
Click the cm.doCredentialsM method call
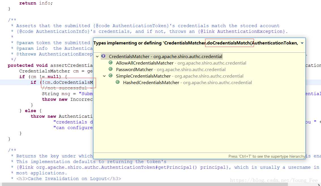click(x=69, y=82)
